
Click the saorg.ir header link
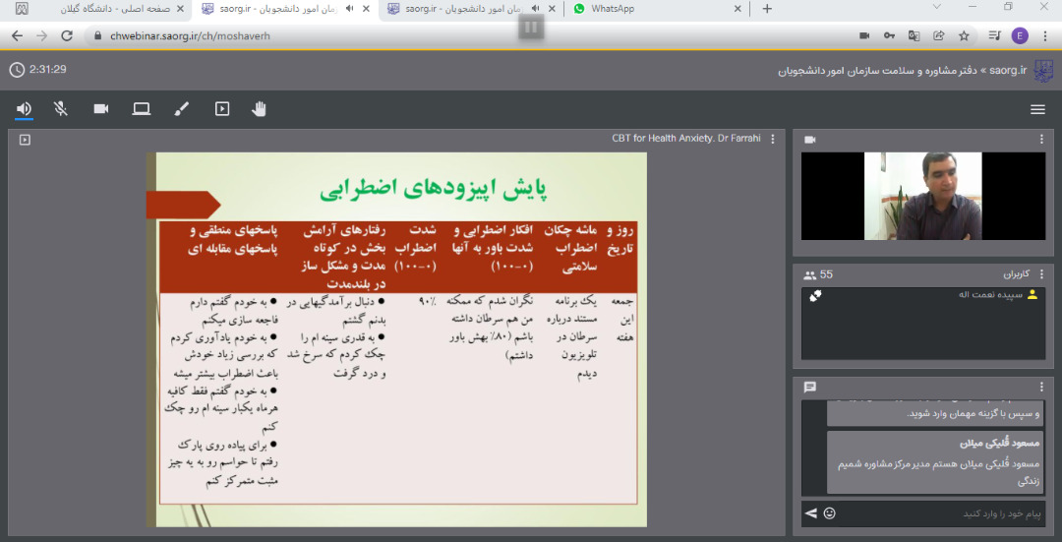1008,71
